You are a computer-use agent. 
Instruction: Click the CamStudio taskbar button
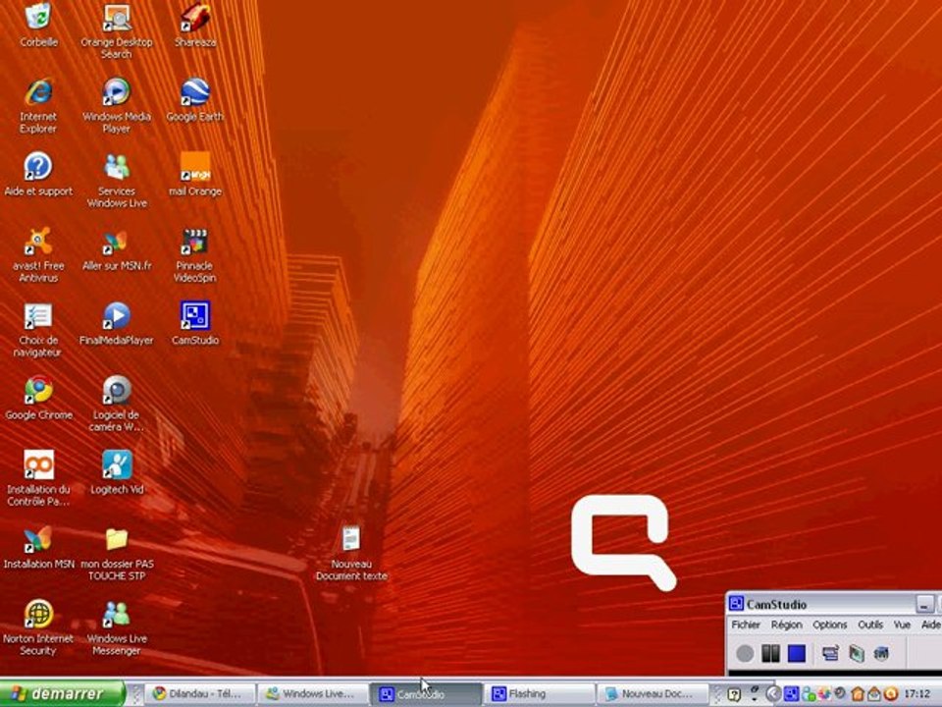pyautogui.click(x=426, y=694)
